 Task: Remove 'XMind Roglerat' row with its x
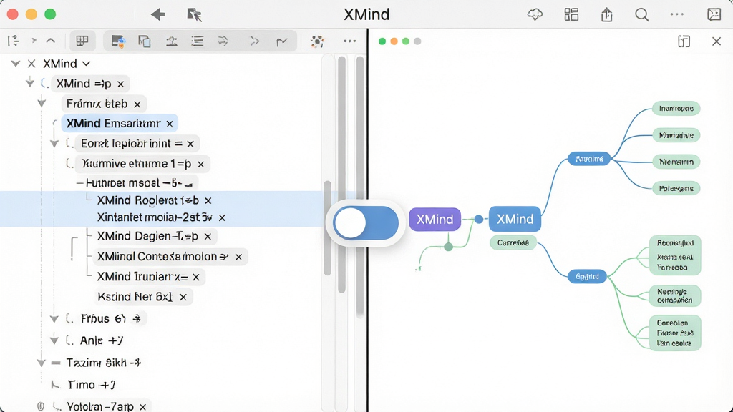click(x=208, y=200)
